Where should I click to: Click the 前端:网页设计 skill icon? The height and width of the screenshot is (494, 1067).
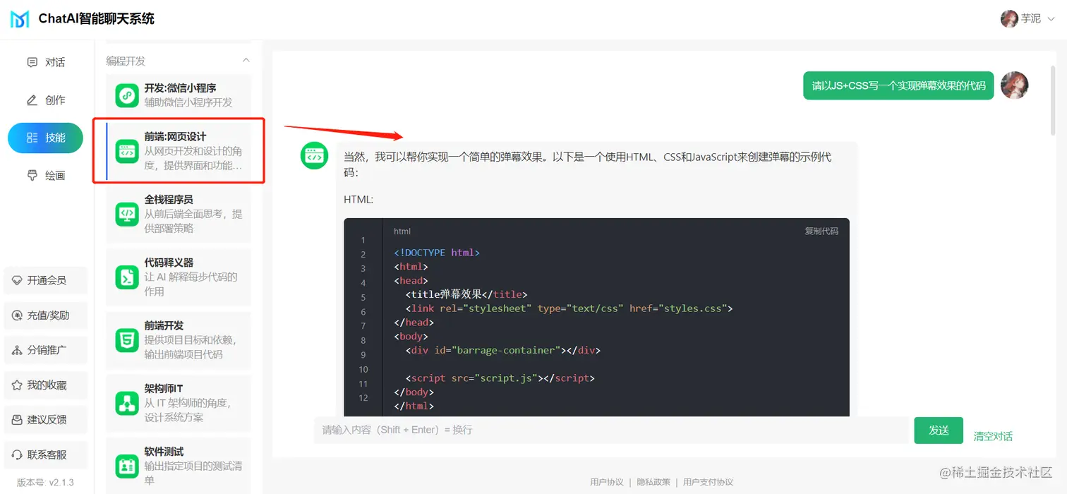(x=127, y=150)
